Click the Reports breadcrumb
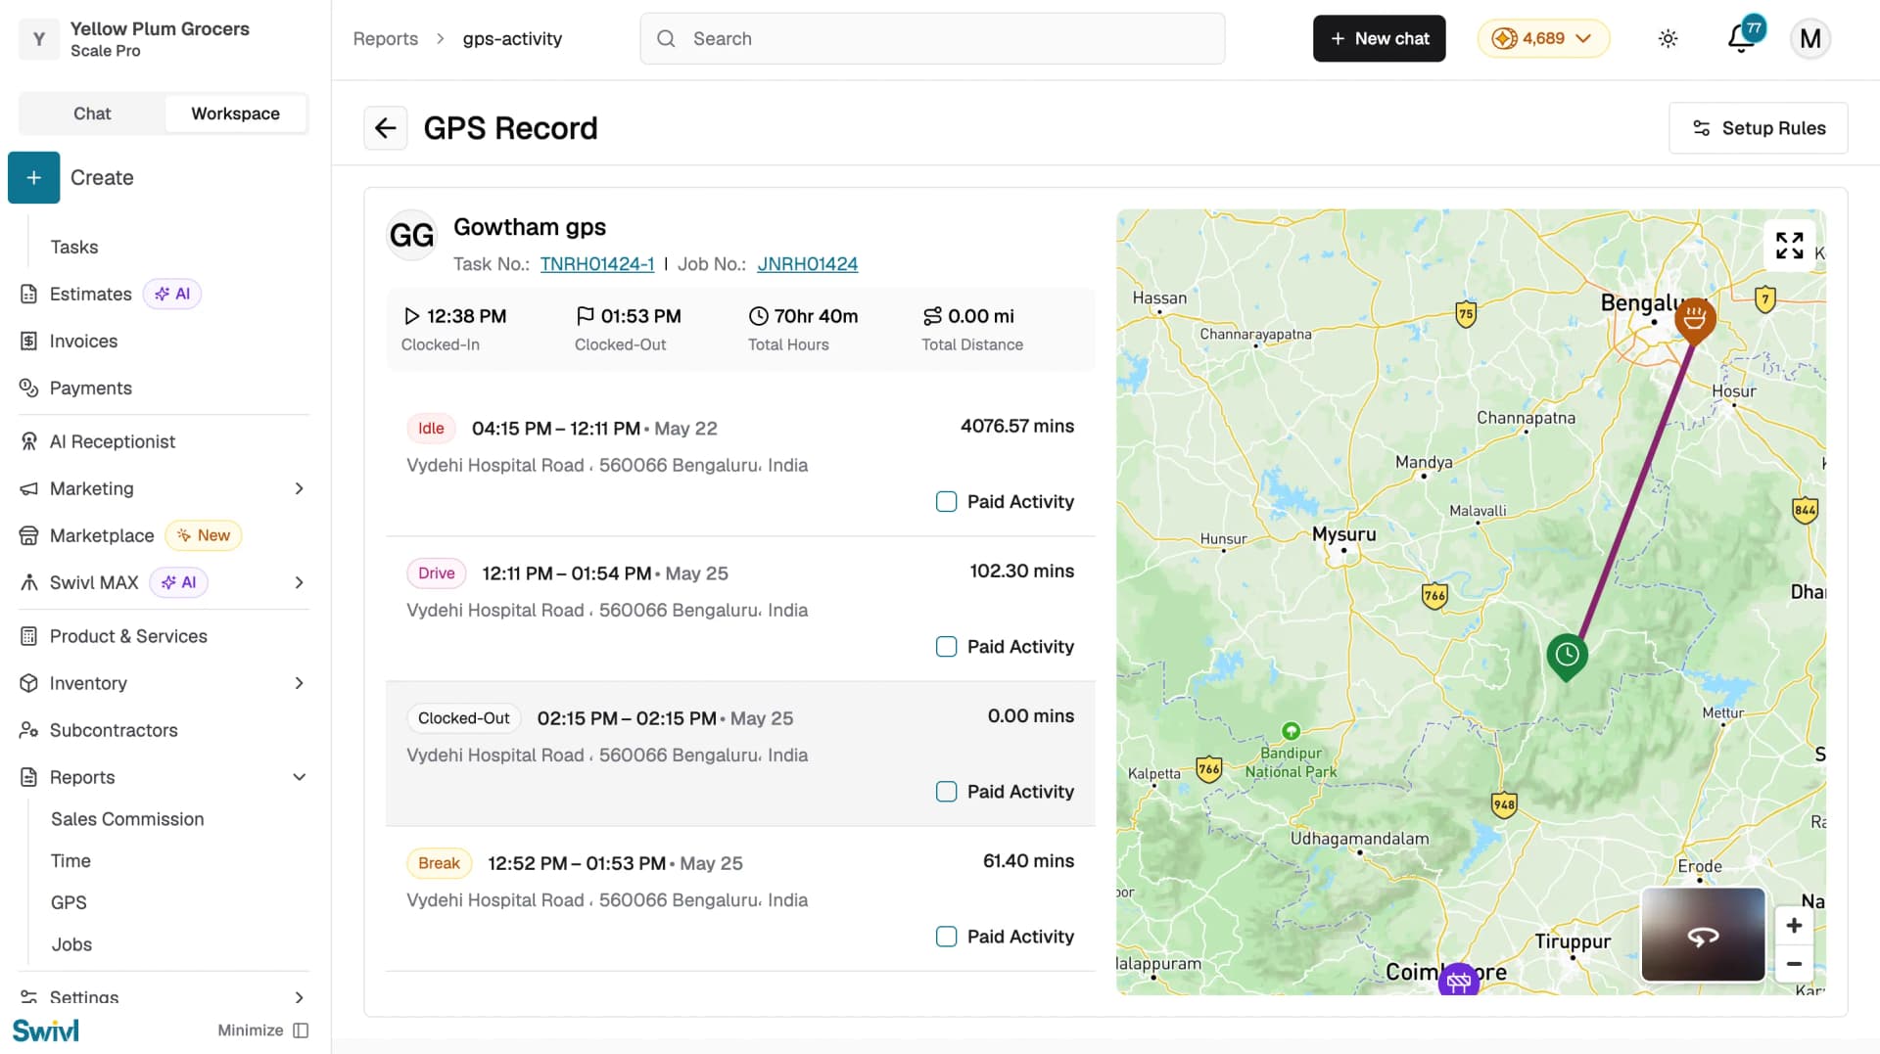1880x1054 pixels. click(x=385, y=39)
